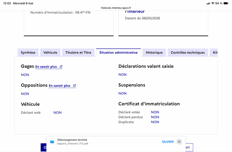Open the partially visible Kilométrage tab
Screen dimensions: 232x152
214,53
